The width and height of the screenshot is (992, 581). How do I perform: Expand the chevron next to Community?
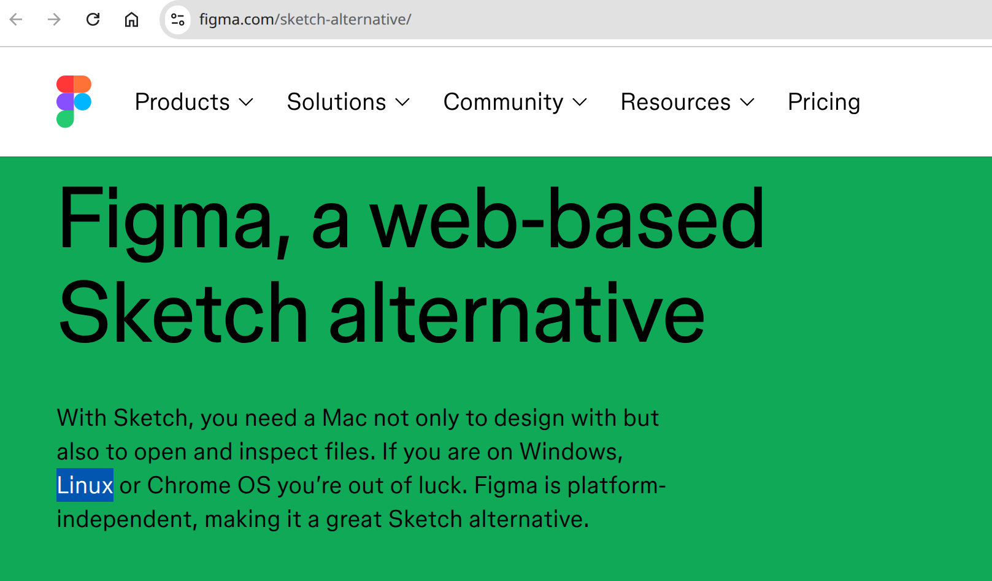(580, 102)
